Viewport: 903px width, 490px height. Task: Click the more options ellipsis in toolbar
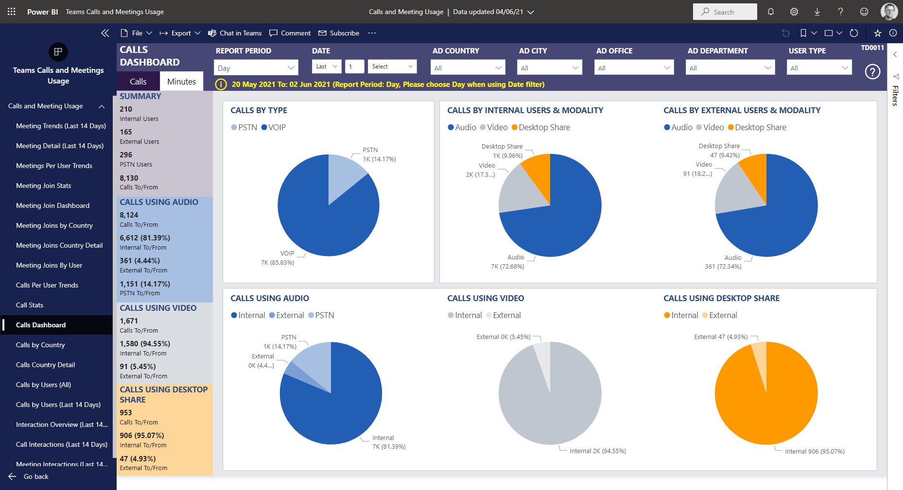tap(372, 33)
